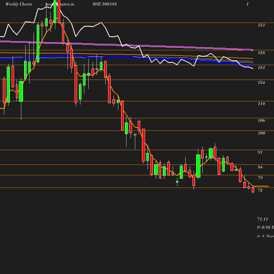Click the "in 4 Days" text

(265, 236)
